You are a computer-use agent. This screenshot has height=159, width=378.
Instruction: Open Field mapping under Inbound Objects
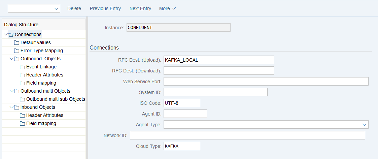click(x=41, y=123)
